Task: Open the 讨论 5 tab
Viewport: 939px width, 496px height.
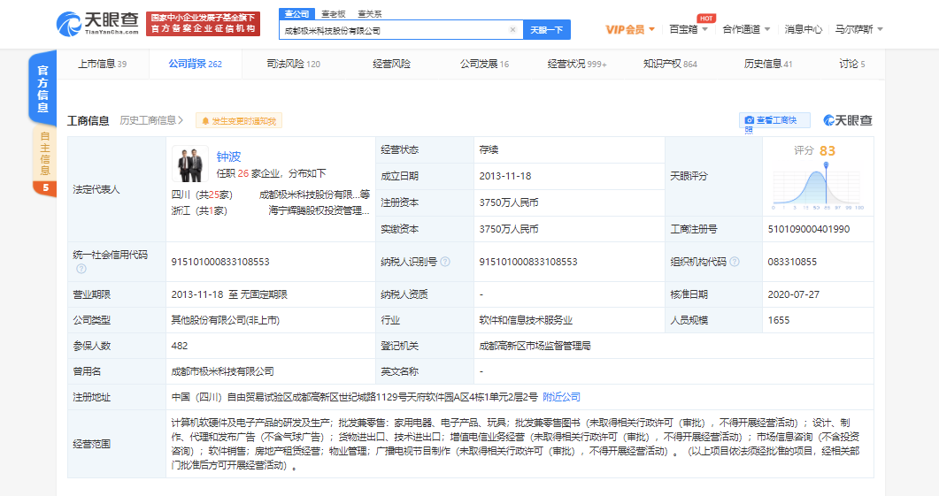Action: click(852, 64)
